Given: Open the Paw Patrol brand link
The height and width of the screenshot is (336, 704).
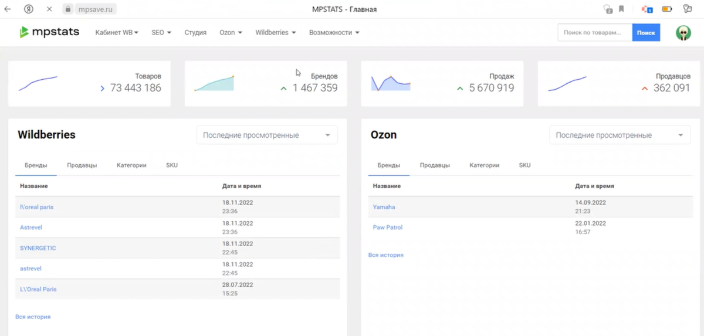Looking at the screenshot, I should pos(388,228).
